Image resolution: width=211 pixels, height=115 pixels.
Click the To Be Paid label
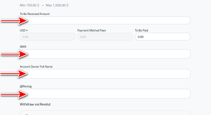141,30
